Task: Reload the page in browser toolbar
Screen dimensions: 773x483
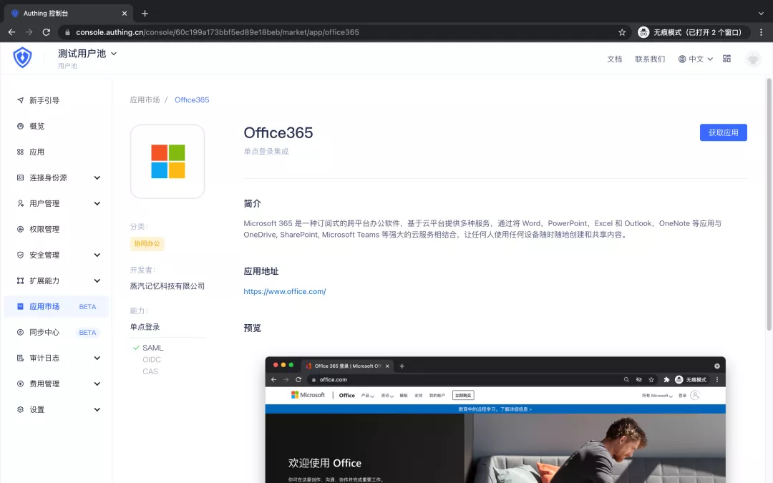Action: coord(47,32)
